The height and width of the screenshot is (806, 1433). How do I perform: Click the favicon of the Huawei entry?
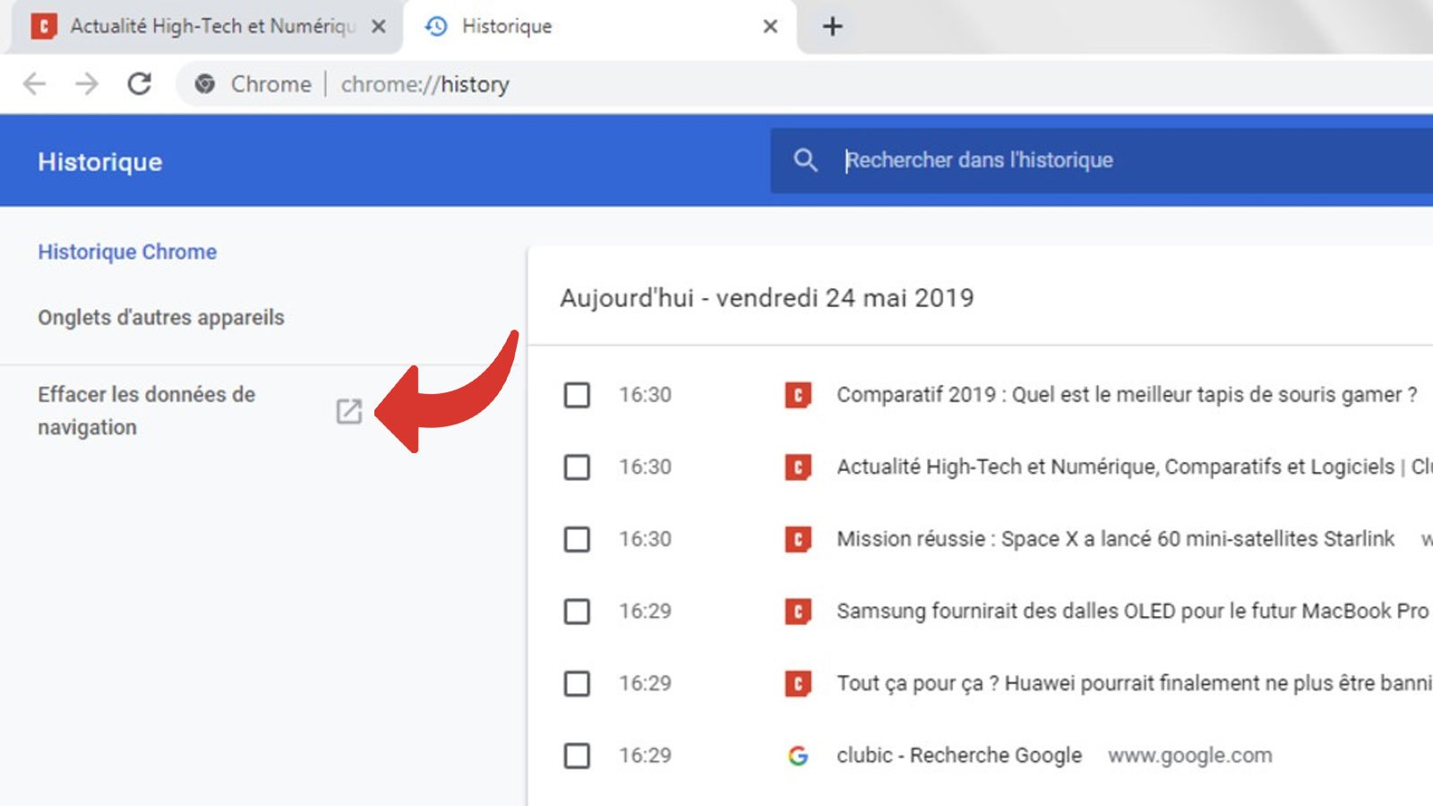point(797,684)
